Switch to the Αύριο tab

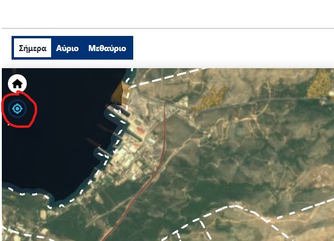(68, 48)
